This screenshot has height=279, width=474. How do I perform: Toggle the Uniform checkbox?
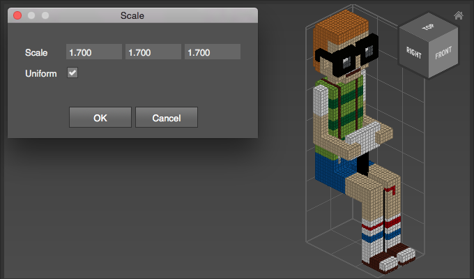click(72, 73)
